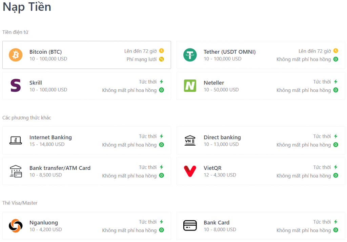Click the zero fee icon for Nganluong
This screenshot has width=347, height=242.
[162, 230]
